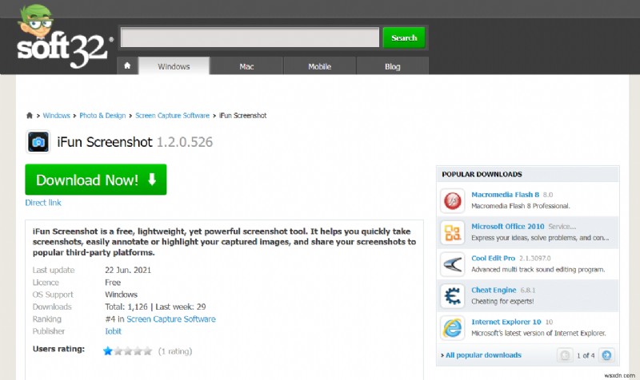The image size is (640, 380).
Task: Click the Cool Edit Pro icon
Action: (452, 264)
